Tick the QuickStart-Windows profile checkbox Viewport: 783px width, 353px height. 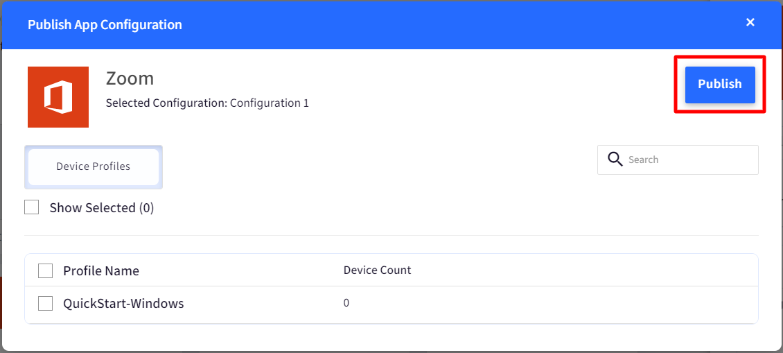pyautogui.click(x=46, y=303)
